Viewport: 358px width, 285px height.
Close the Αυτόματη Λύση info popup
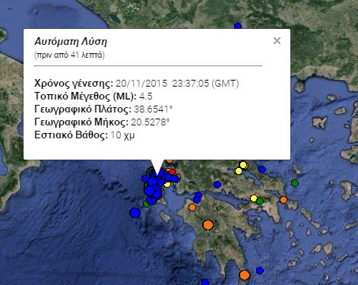pyautogui.click(x=277, y=40)
